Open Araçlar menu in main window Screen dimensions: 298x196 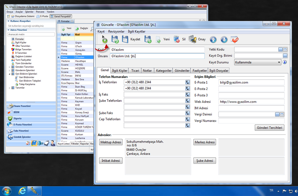click(19, 12)
